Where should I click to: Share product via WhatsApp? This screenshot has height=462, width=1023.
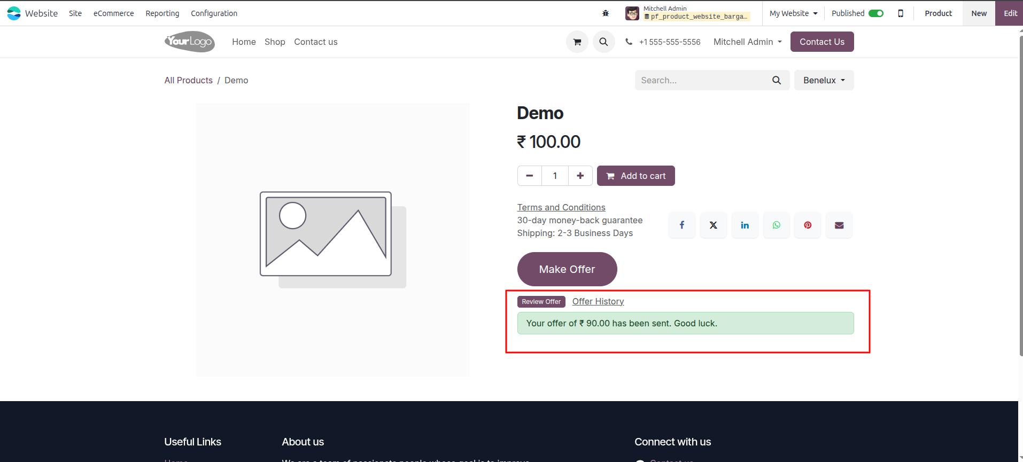click(776, 225)
